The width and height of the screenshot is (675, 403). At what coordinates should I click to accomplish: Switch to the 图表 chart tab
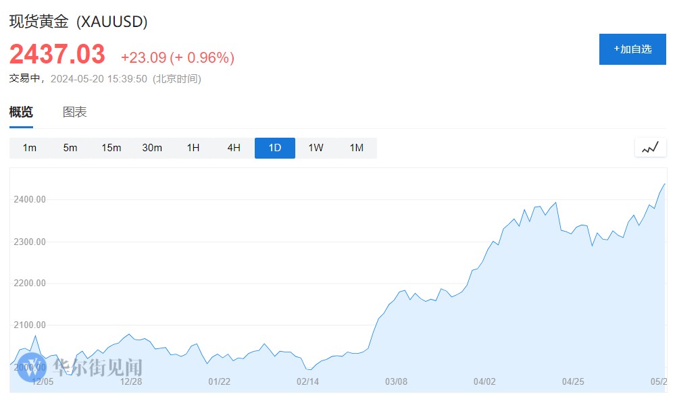(75, 112)
